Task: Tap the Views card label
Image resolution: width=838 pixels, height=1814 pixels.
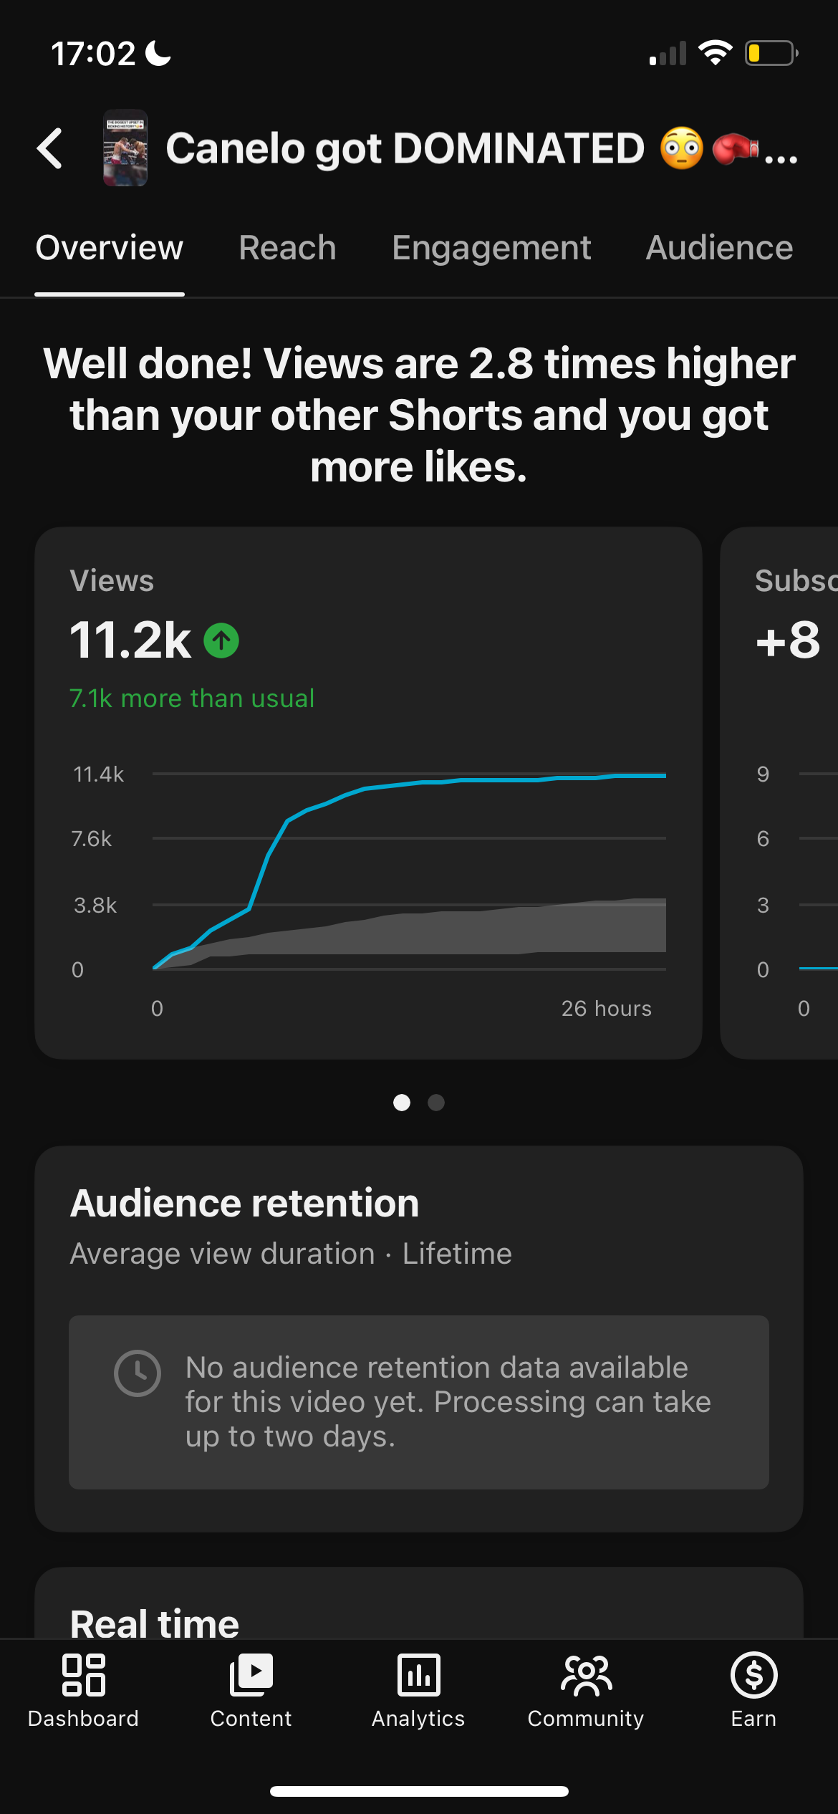Action: tap(112, 581)
